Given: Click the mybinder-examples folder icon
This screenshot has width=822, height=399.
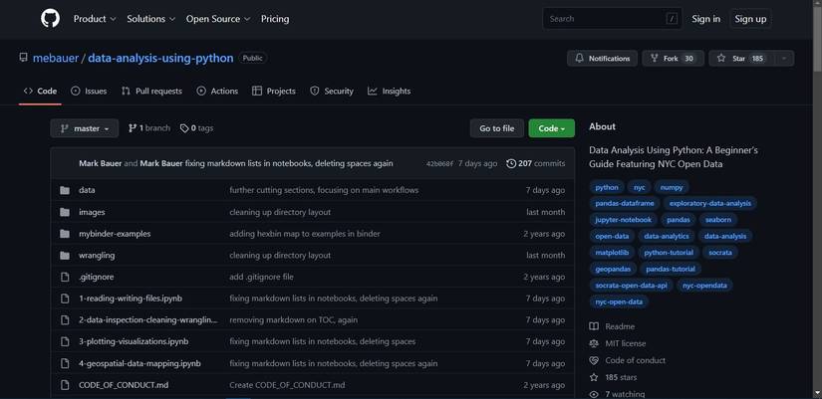Looking at the screenshot, I should coord(65,234).
